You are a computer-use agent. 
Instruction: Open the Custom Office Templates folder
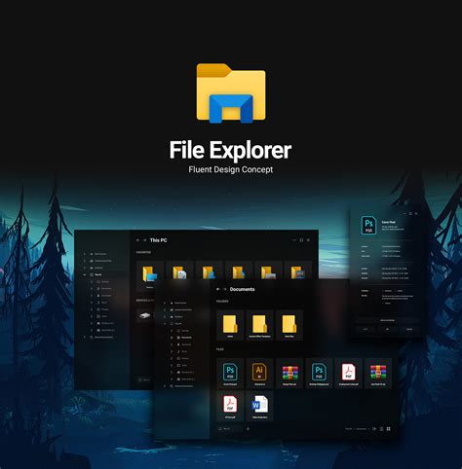tap(259, 325)
